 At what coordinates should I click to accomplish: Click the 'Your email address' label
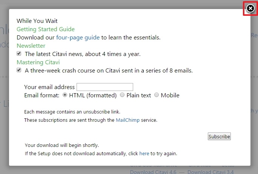(49, 87)
